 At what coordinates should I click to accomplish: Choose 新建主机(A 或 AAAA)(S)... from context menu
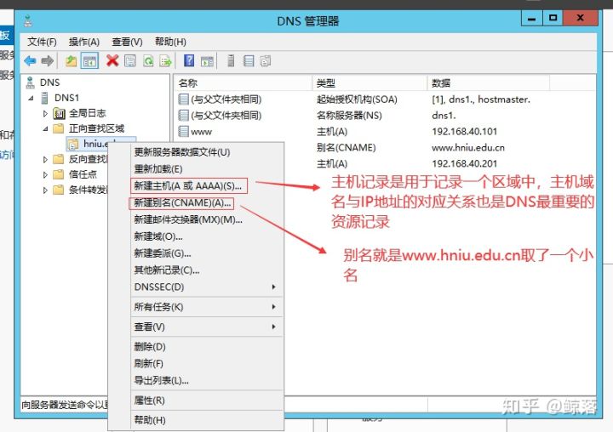188,186
